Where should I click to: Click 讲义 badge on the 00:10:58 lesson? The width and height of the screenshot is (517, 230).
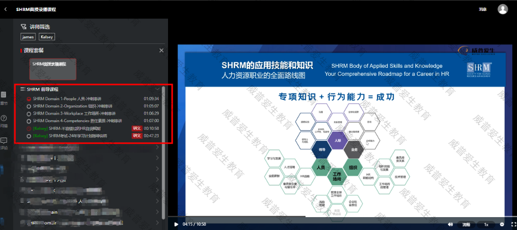coord(137,128)
